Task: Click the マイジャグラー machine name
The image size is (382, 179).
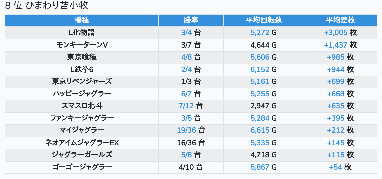Action: tap(82, 130)
